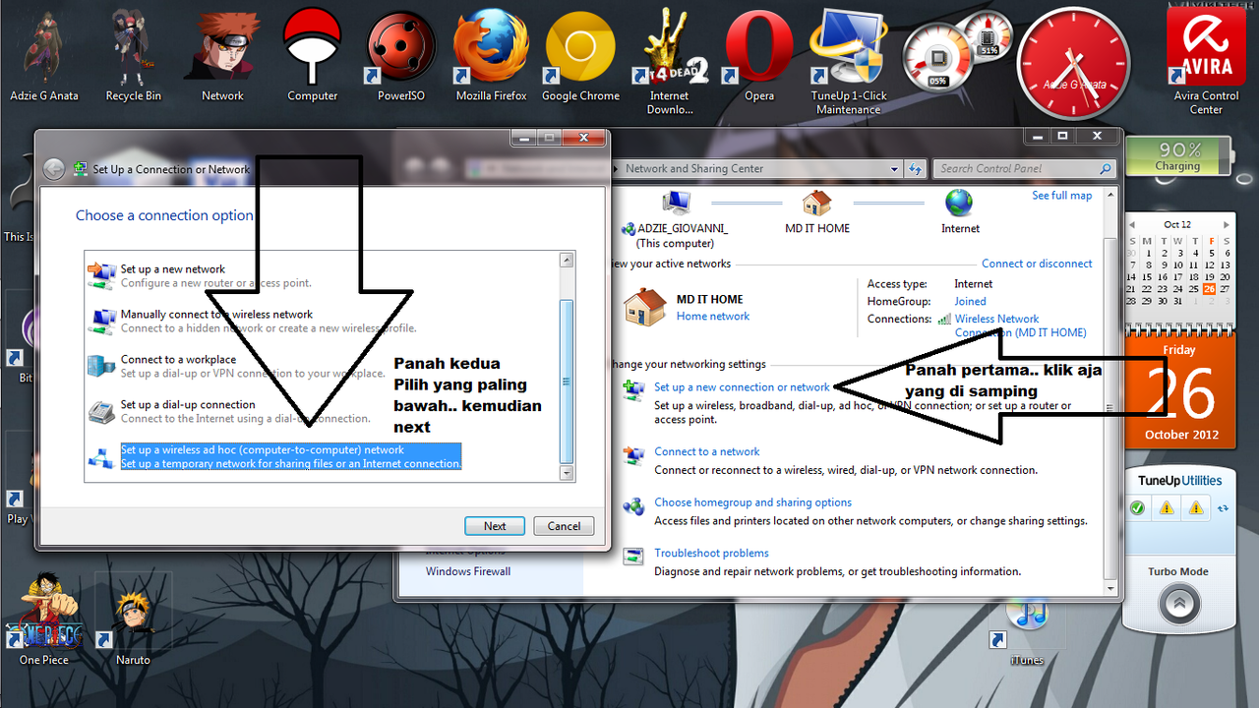Open Internet Download Manager shortcut
Viewport: 1259px width, 708px height.
point(669,59)
